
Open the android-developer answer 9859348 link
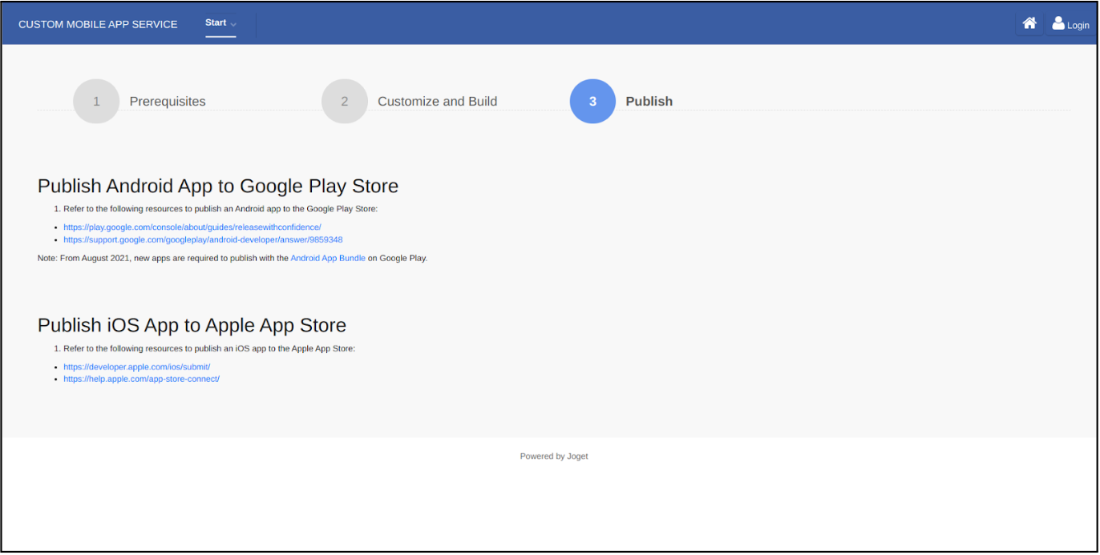[203, 239]
